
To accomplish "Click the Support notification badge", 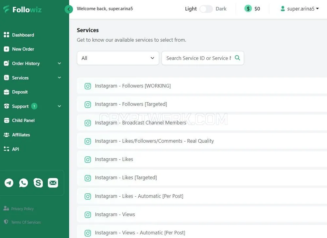I will 34,106.
